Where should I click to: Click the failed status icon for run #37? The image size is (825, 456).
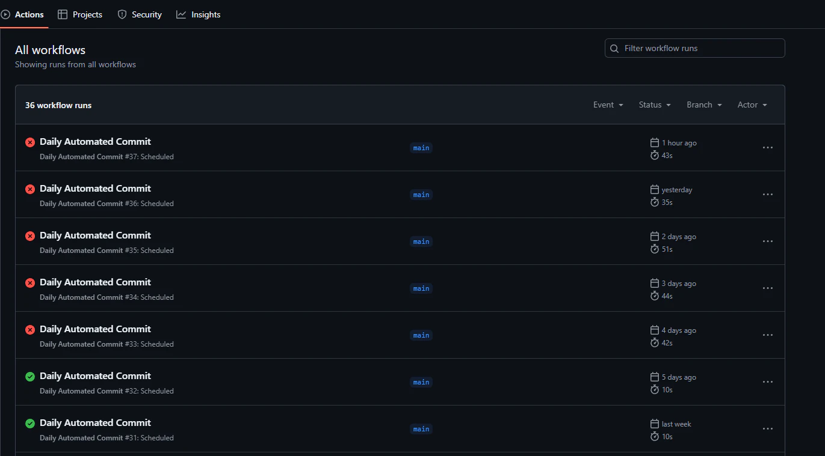point(30,142)
